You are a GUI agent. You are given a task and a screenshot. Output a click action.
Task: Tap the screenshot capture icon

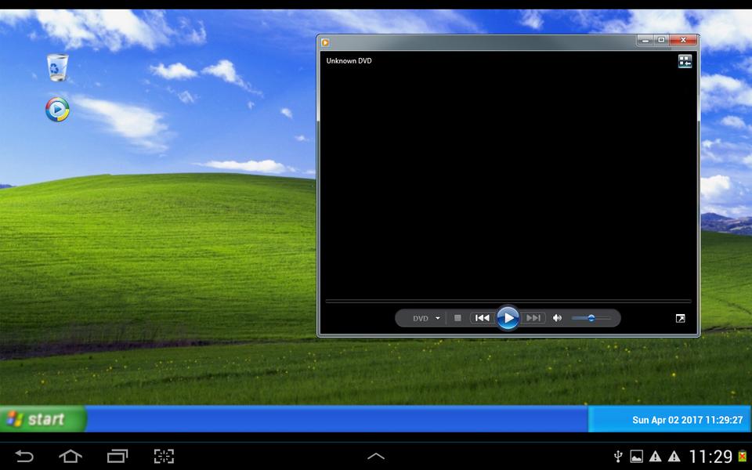(164, 456)
